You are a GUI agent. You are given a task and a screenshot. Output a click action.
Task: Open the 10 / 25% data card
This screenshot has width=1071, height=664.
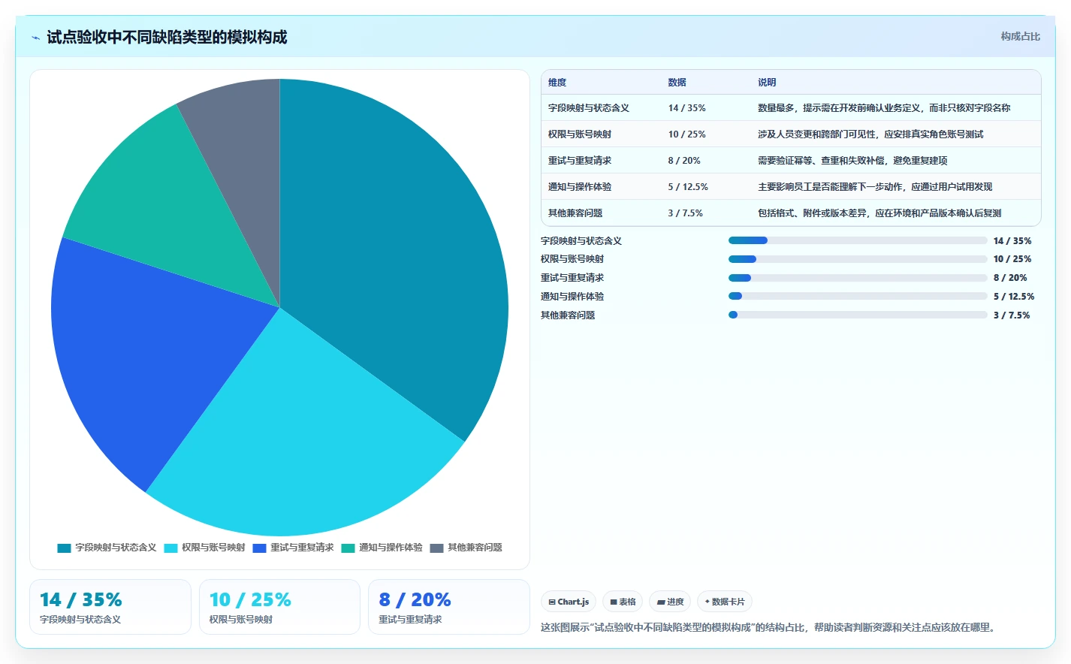[x=279, y=607]
